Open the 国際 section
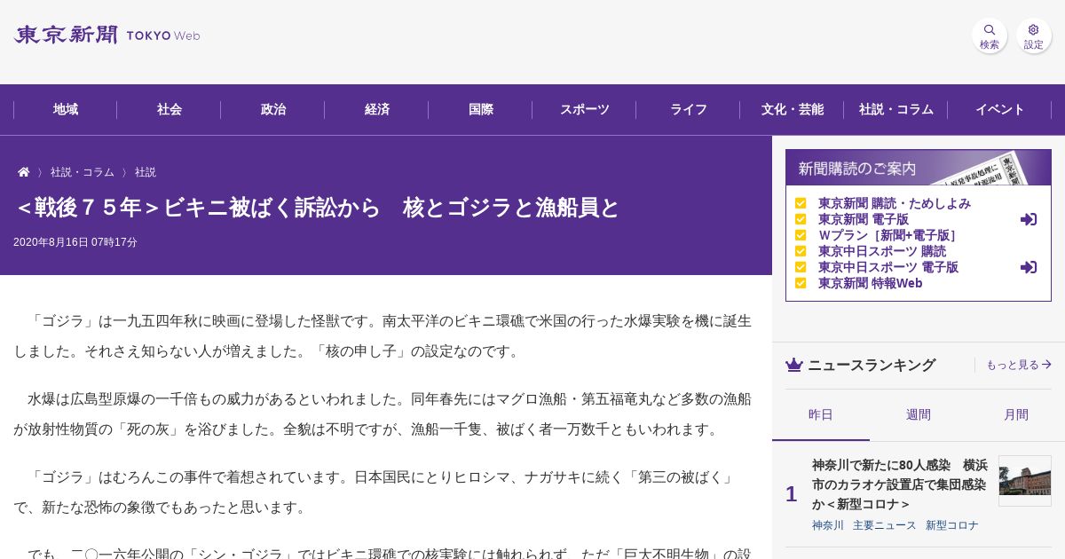The height and width of the screenshot is (559, 1065). click(481, 109)
